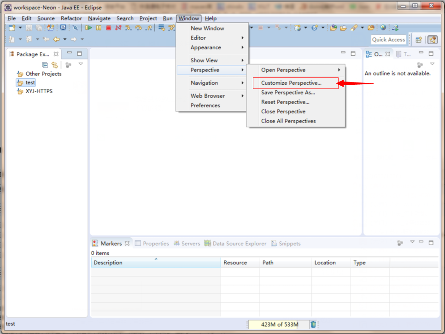This screenshot has width=445, height=334.
Task: Click the Forward navigation arrow
Action: pos(74,39)
